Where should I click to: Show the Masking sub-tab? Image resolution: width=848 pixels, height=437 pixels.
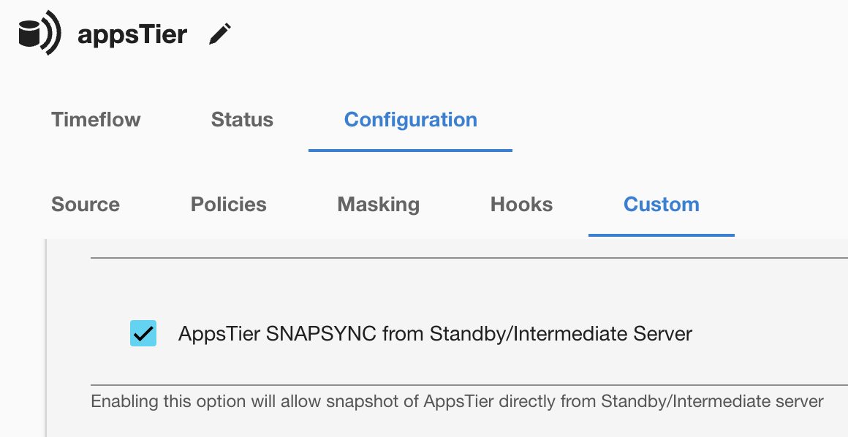click(378, 205)
